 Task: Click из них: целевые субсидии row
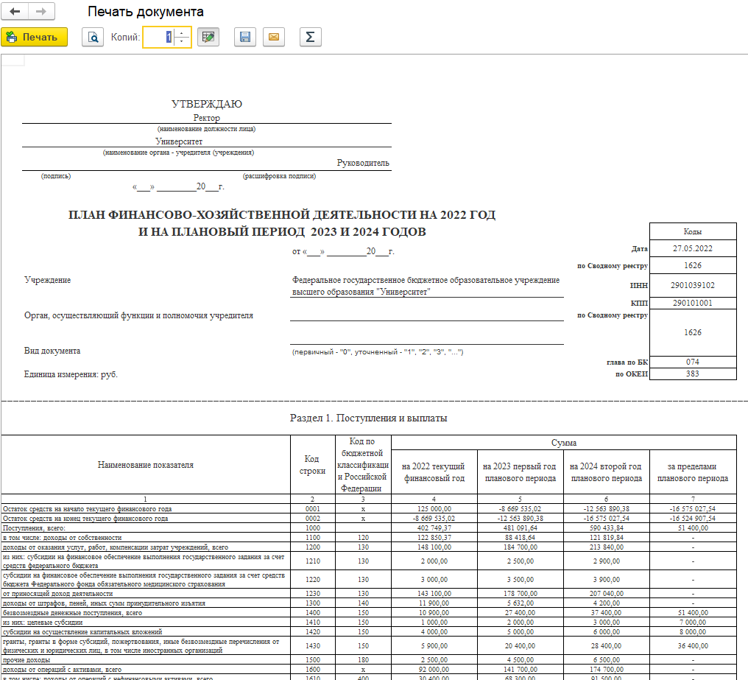pos(146,623)
